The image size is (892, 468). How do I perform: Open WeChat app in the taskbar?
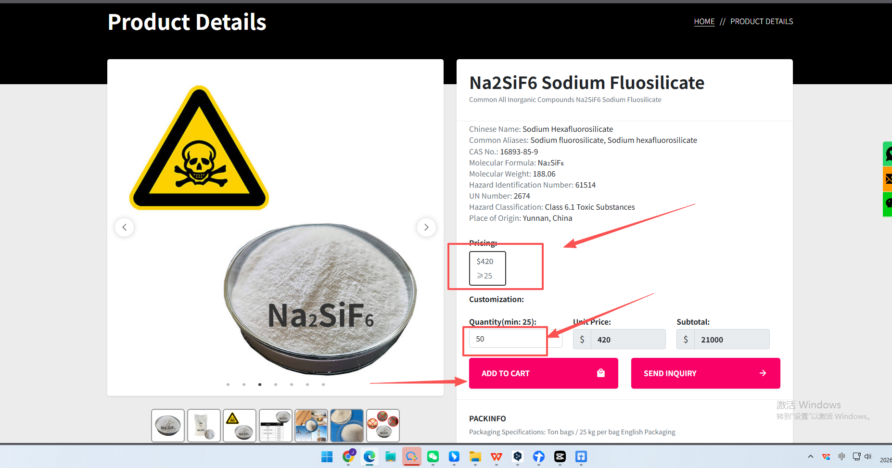coord(433,456)
